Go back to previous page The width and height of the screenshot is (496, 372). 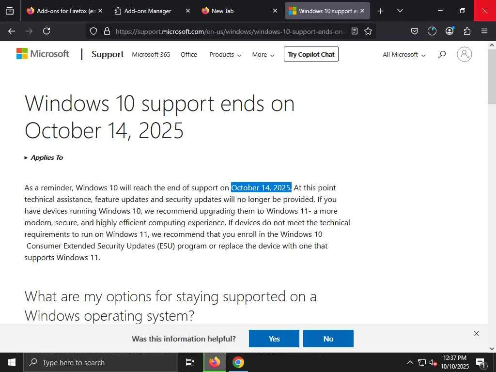[12, 31]
